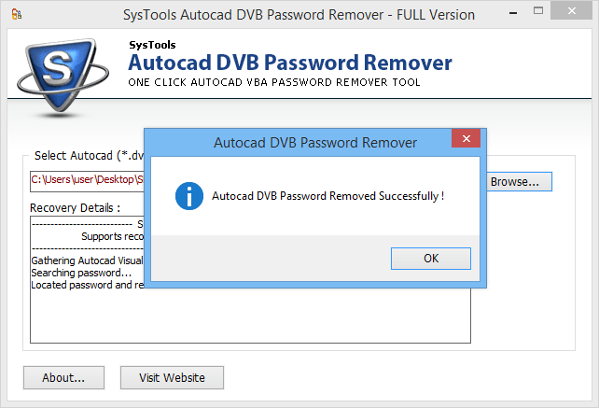This screenshot has width=599, height=408.
Task: Click the 'Recovery Details :' label
Action: click(75, 206)
